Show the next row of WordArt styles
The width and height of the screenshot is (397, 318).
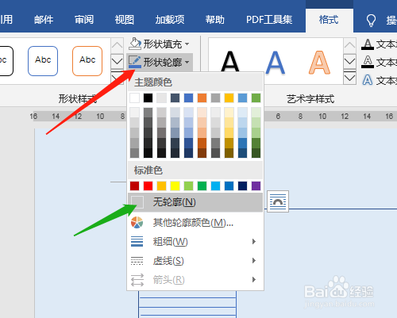(349, 62)
